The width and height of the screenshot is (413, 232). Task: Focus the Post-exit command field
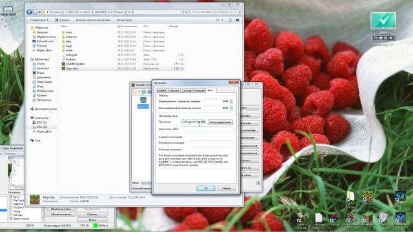210,150
